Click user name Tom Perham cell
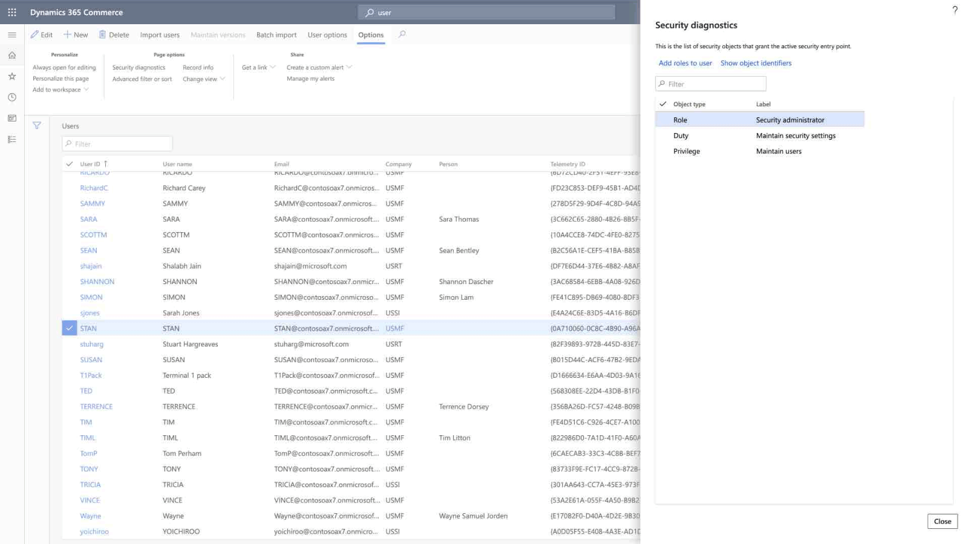The height and width of the screenshot is (544, 968). (181, 453)
